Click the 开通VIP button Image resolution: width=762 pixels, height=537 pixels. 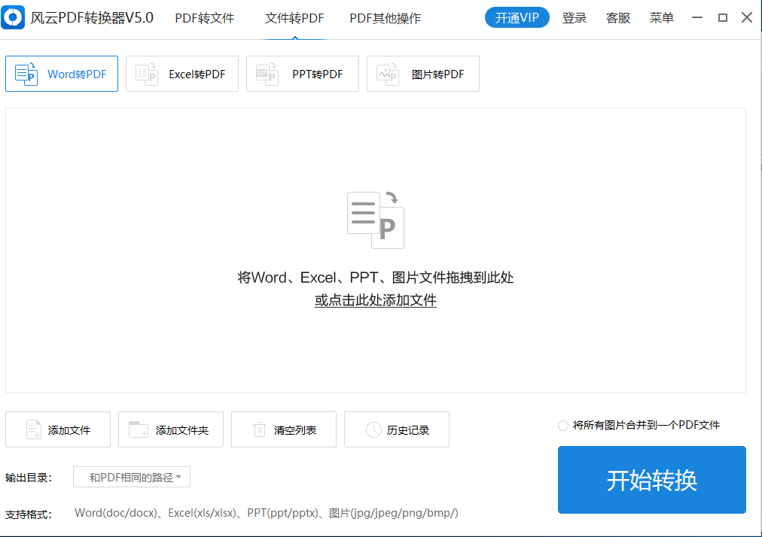[x=517, y=18]
